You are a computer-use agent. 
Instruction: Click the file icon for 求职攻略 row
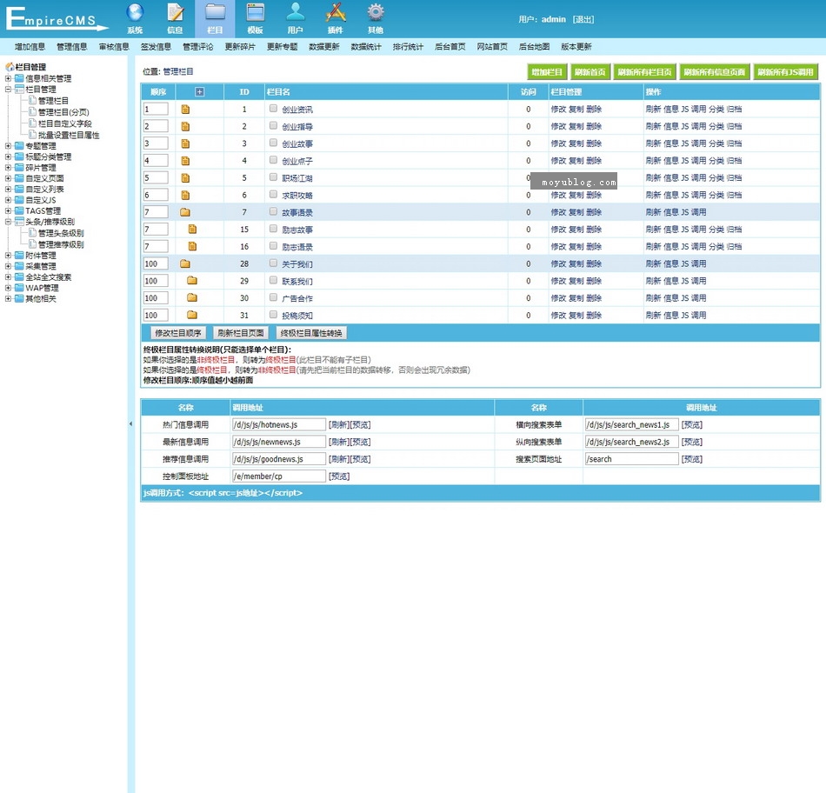click(x=185, y=195)
